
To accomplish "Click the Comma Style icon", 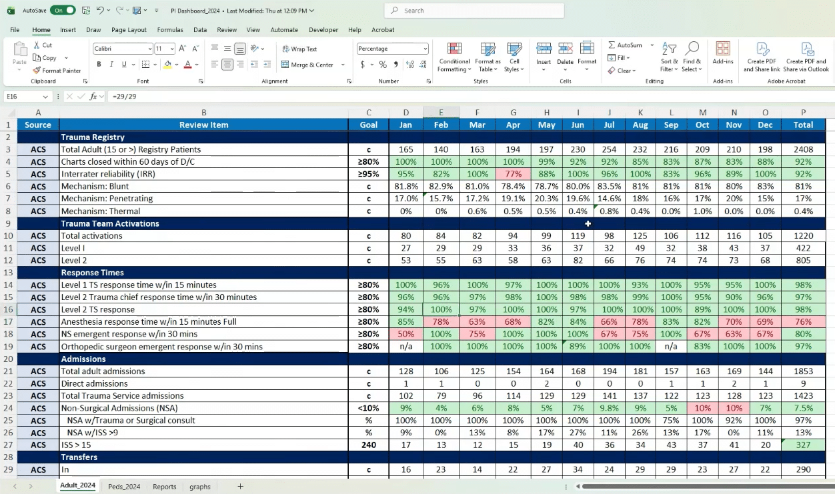I will 395,65.
